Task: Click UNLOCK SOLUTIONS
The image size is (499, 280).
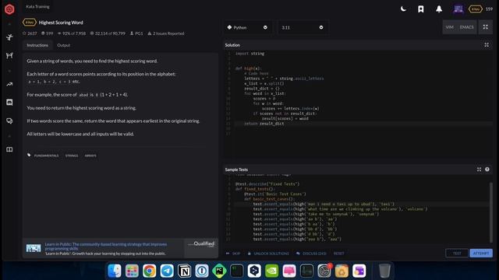Action: [268, 254]
